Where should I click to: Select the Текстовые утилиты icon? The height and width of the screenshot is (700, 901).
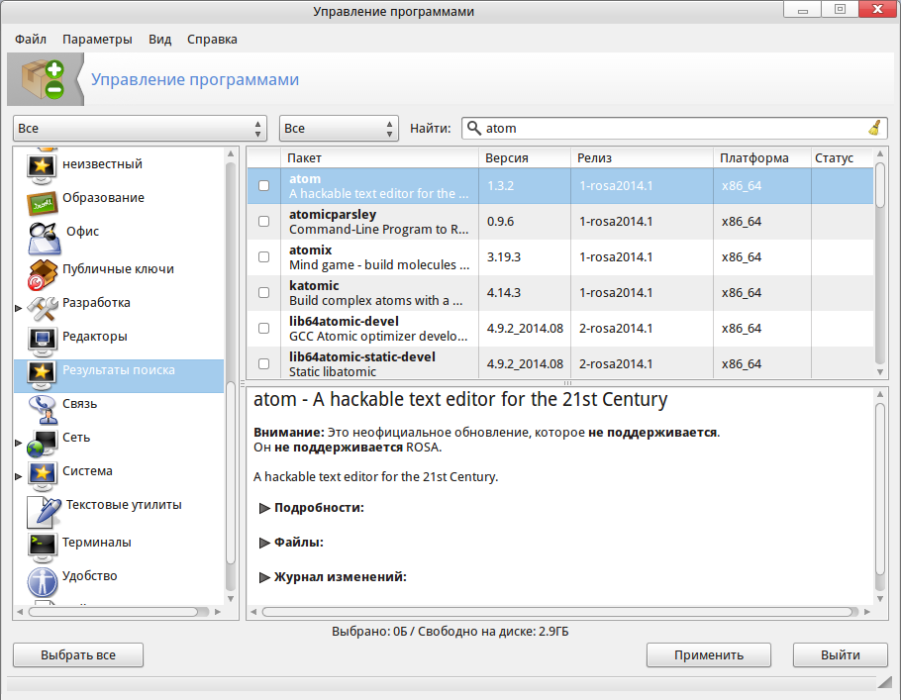coord(44,508)
